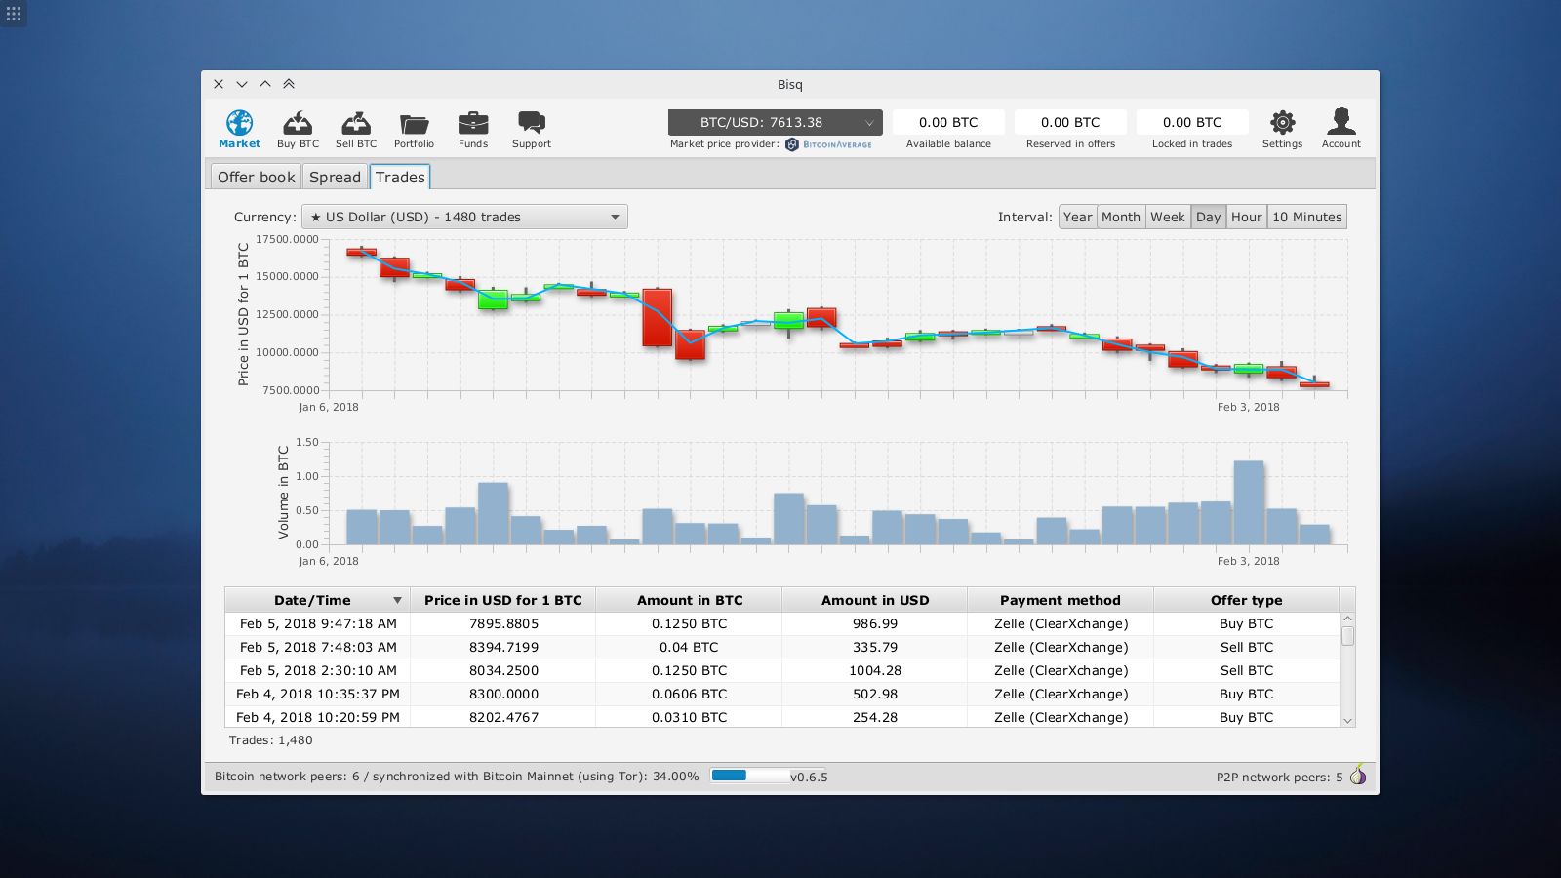1561x878 pixels.
Task: Click price value 8394.7199
Action: click(x=503, y=647)
